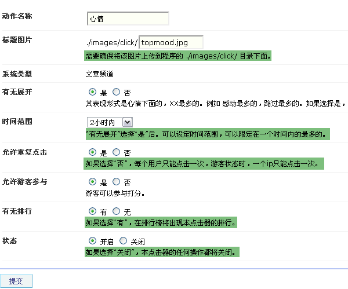
Task: Click the ./images/click/ path prefix text
Action: pyautogui.click(x=111, y=43)
